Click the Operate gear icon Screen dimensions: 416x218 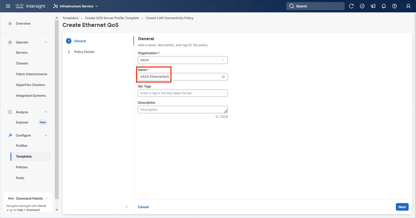point(10,42)
